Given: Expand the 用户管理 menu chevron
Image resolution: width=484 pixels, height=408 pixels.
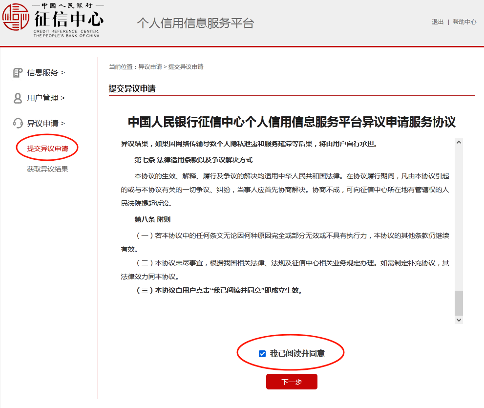Looking at the screenshot, I should 62,98.
